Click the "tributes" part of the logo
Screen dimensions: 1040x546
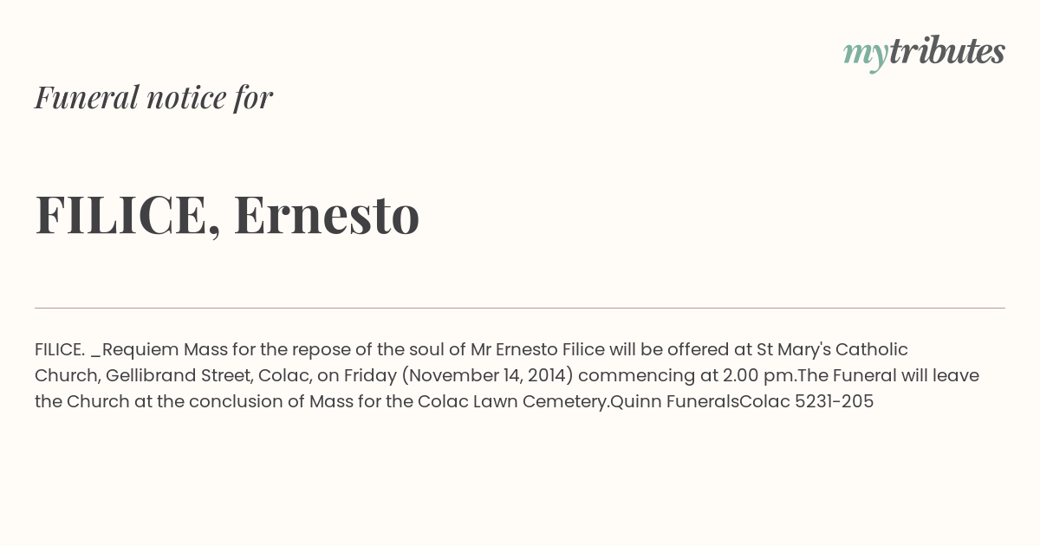click(x=947, y=51)
